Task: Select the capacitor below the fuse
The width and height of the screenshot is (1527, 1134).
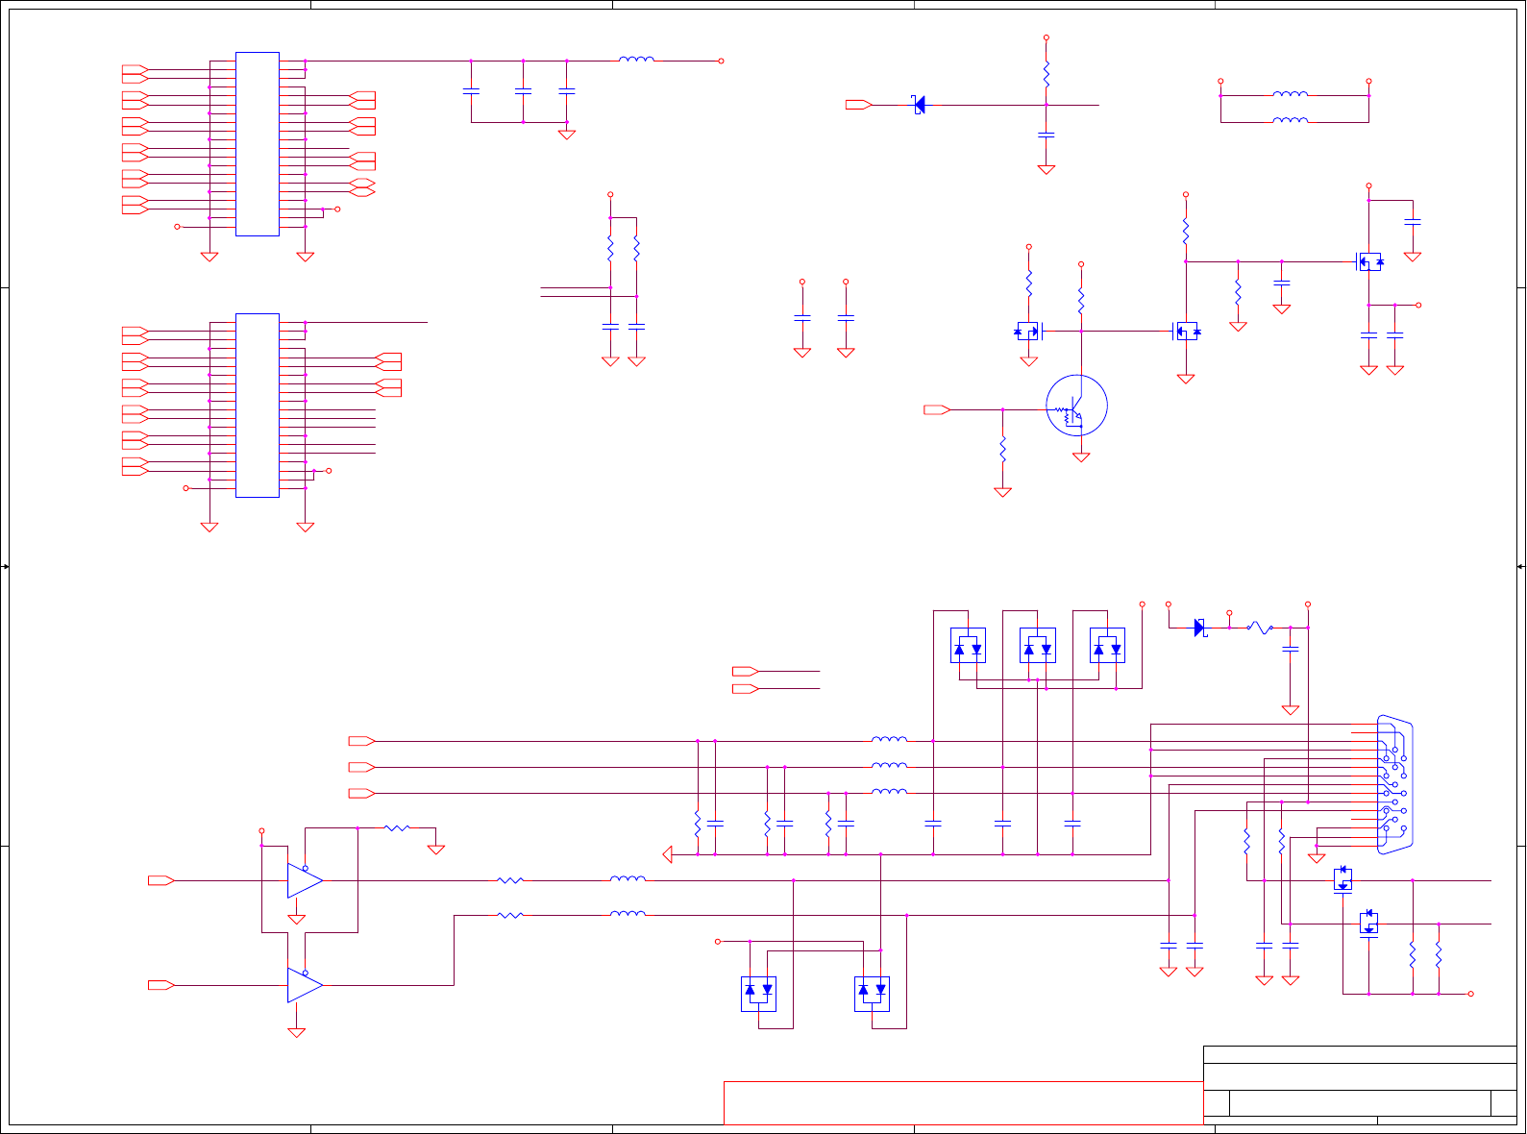Action: click(1291, 651)
